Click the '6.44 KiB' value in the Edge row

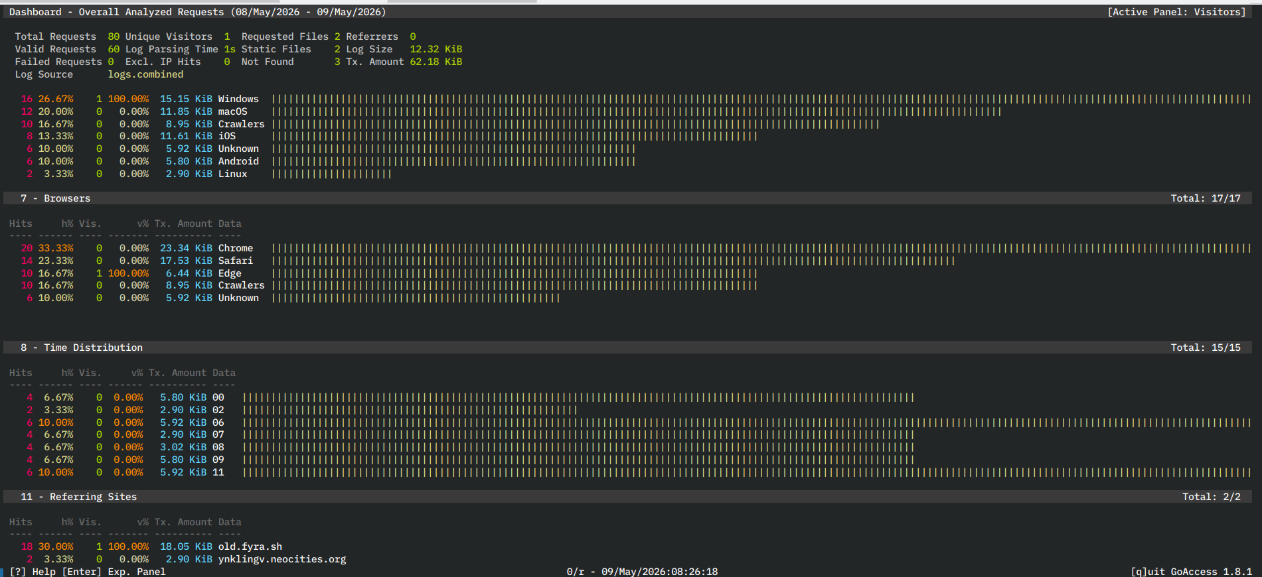coord(189,273)
